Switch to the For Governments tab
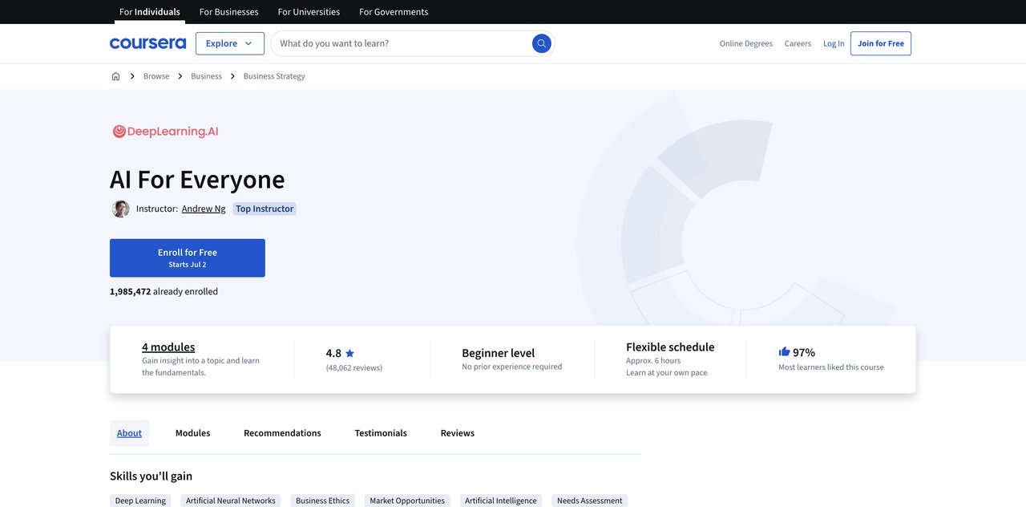This screenshot has height=507, width=1026. coord(394,12)
